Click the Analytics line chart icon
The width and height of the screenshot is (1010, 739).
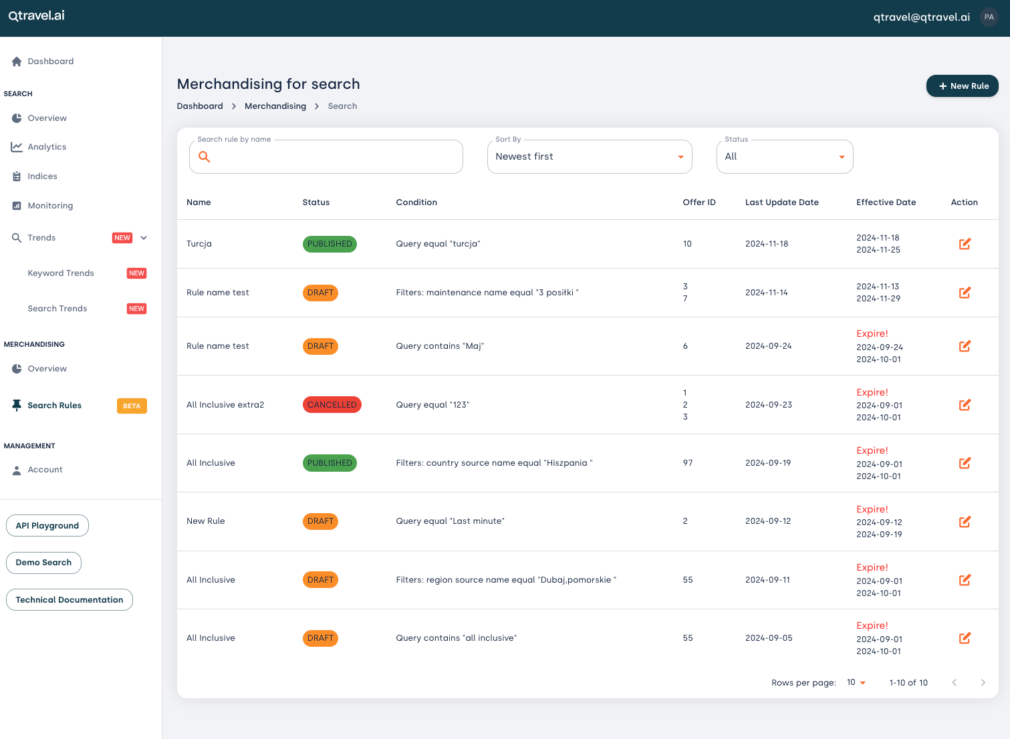[x=17, y=147]
